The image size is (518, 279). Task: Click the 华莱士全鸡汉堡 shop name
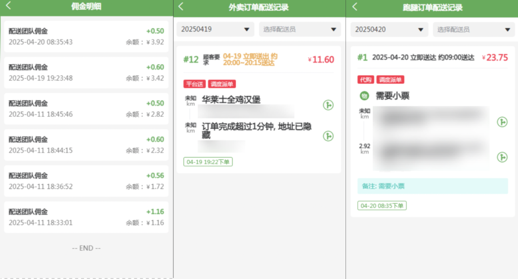231,100
